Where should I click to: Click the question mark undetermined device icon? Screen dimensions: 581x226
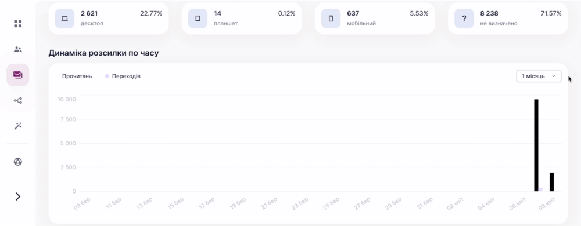pos(464,19)
